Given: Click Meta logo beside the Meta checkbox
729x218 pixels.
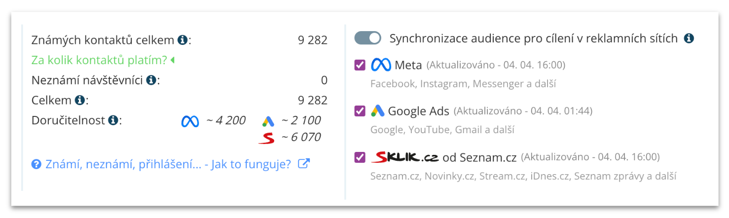Looking at the screenshot, I should [x=381, y=65].
